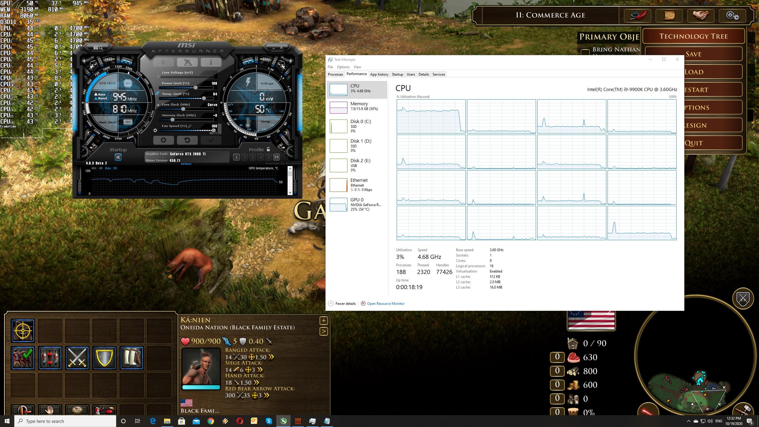Toggle fan speed Auto mode

[x=216, y=133]
